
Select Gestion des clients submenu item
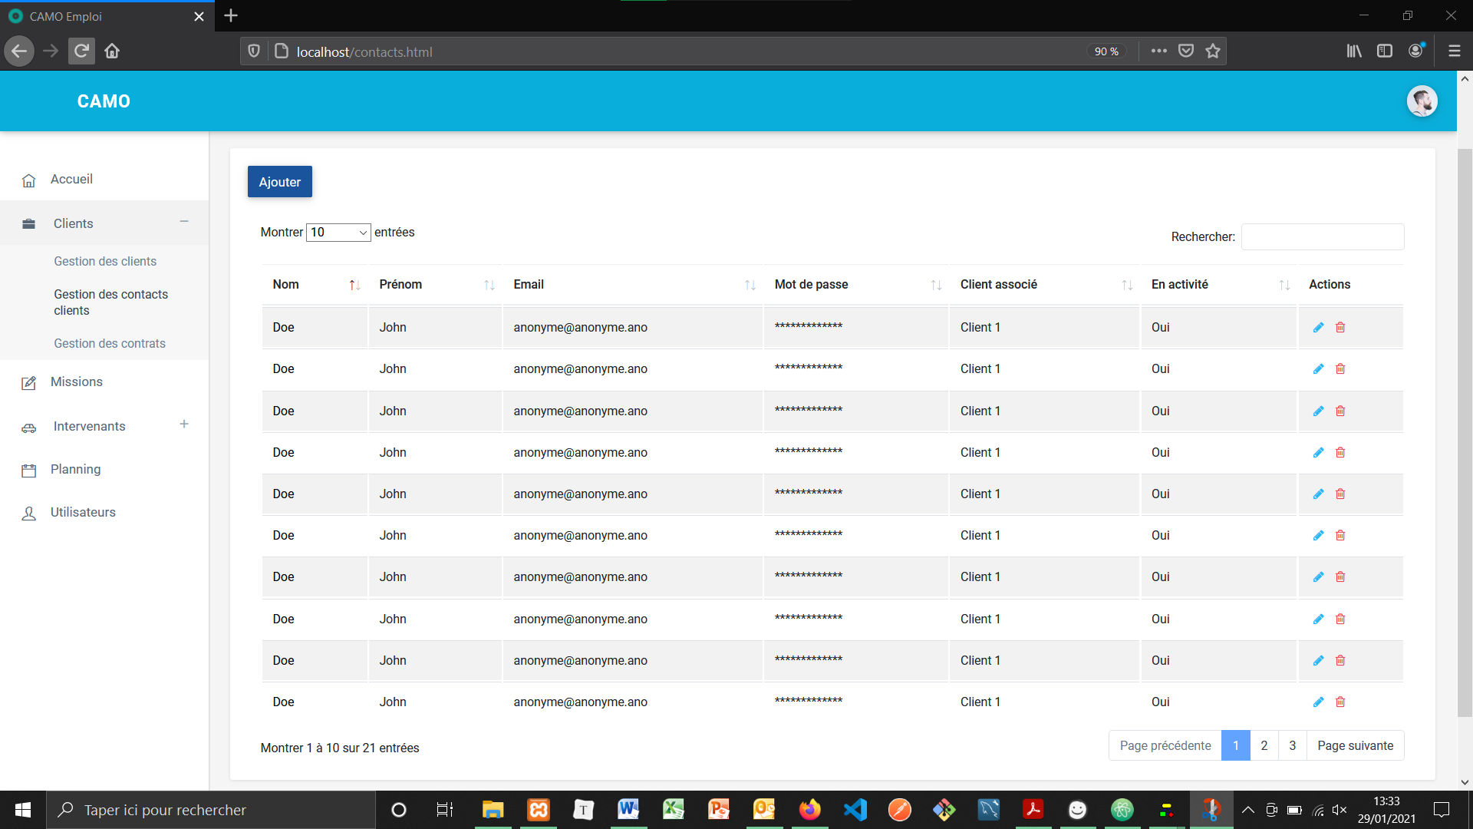[105, 261]
